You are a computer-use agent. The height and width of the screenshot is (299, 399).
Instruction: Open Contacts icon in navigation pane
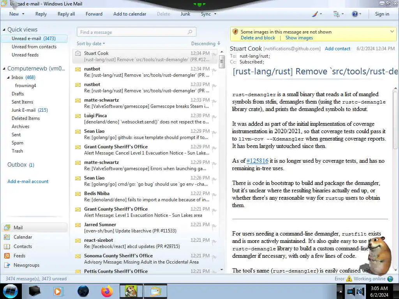click(x=7, y=246)
